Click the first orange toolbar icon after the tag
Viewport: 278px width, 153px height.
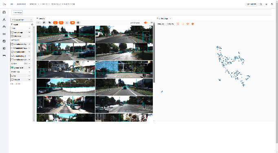tap(55, 23)
